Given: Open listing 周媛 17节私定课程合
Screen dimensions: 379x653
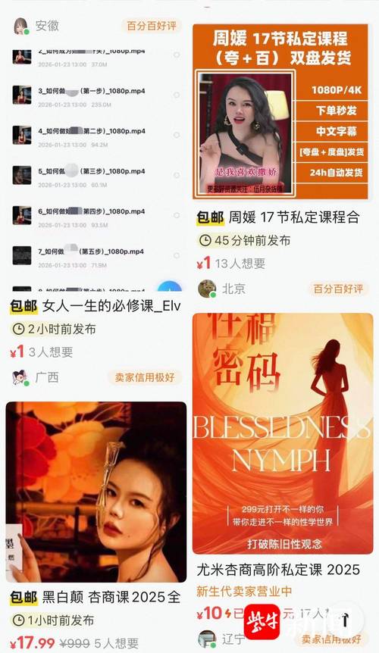Looking at the screenshot, I should coord(277,217).
